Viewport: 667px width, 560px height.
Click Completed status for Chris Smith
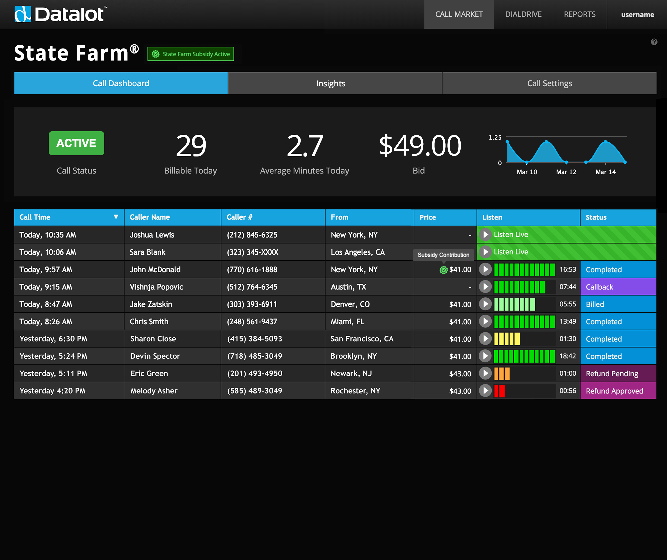pos(618,321)
